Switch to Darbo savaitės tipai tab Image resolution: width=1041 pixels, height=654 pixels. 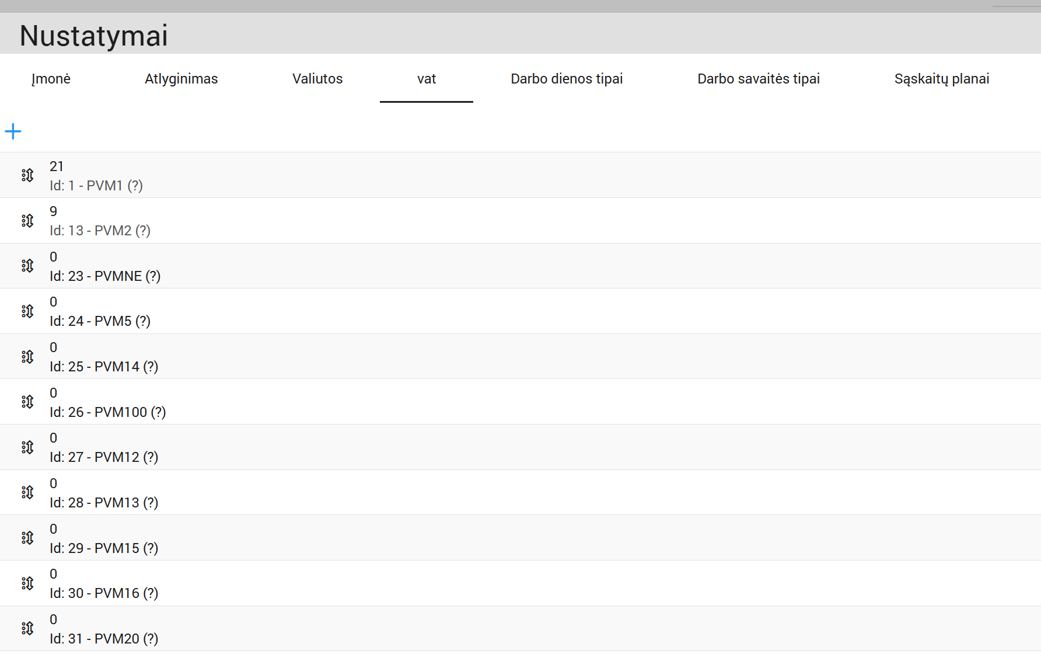(759, 79)
